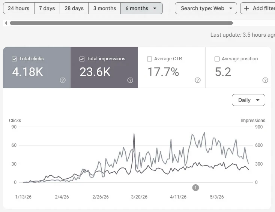Open help icon on Average CTR card
275x212 pixels.
point(198,80)
